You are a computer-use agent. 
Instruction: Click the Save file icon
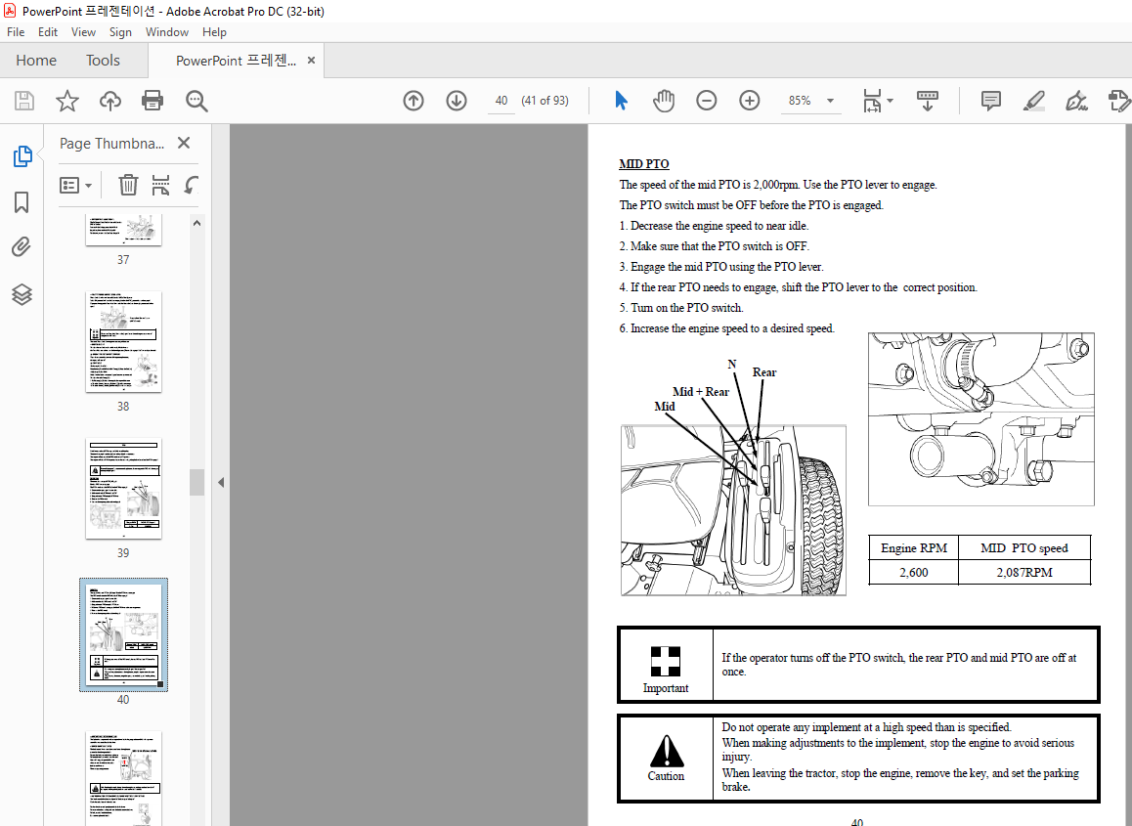pyautogui.click(x=24, y=101)
